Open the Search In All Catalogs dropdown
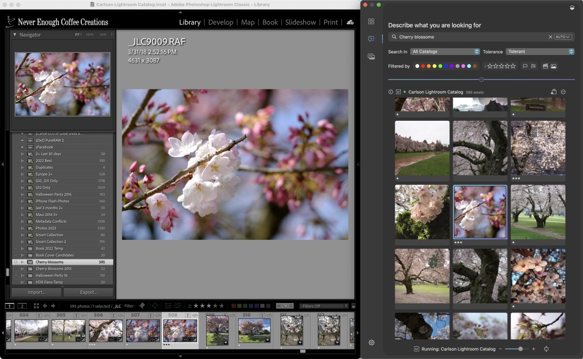Screen dimensions: 583x359 445,52
